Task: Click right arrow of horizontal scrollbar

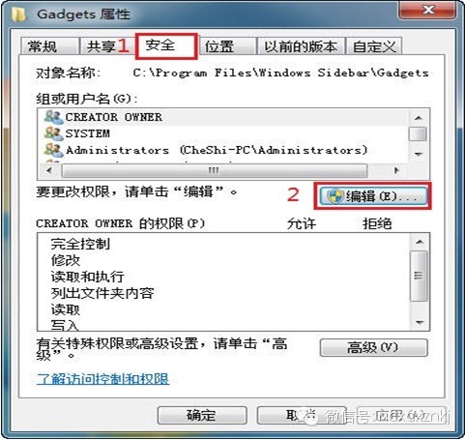Action: click(x=397, y=170)
